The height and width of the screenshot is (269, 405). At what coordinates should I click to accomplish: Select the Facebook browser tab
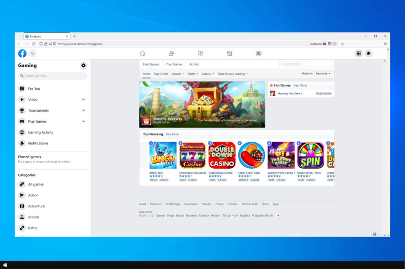tap(47, 36)
